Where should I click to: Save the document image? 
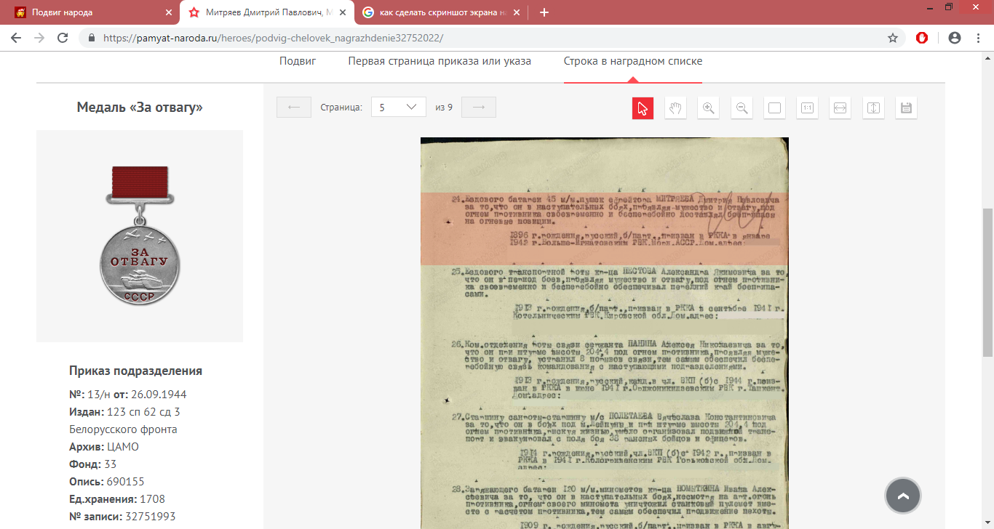coord(906,108)
